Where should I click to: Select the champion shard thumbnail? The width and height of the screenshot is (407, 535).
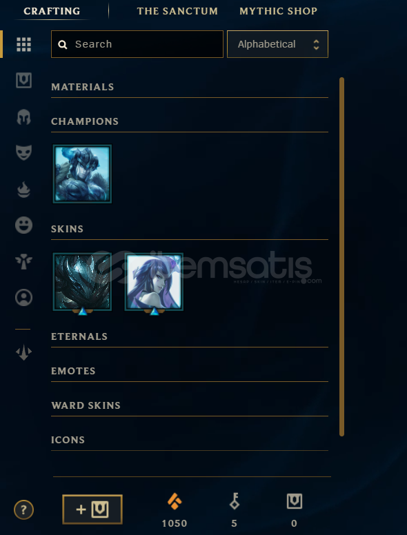pyautogui.click(x=82, y=174)
